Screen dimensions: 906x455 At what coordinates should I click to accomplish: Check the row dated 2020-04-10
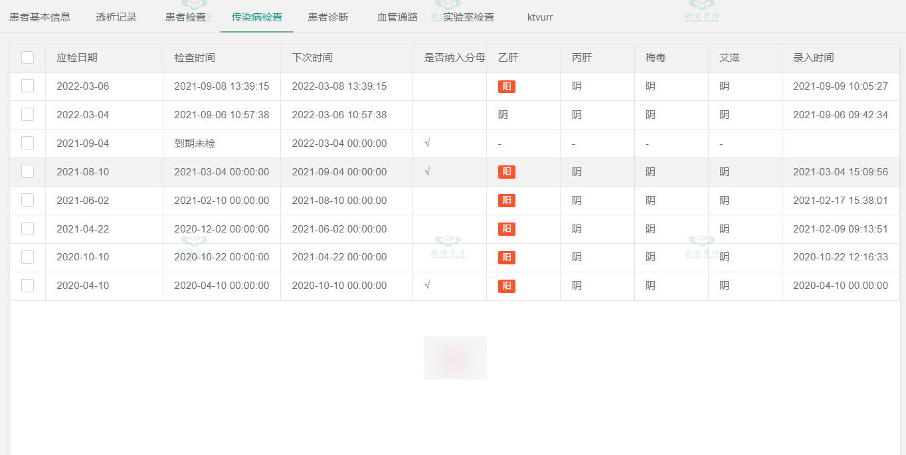coord(27,286)
